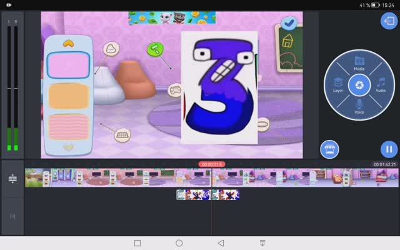Pause the preview playback
400x250 pixels.
click(389, 149)
